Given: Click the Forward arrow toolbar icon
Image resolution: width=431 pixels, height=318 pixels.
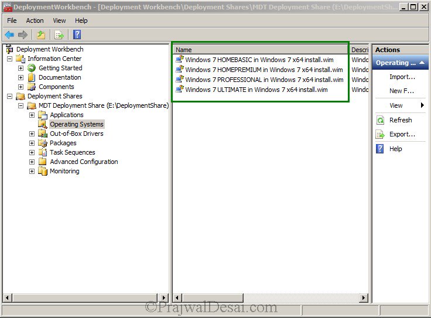Looking at the screenshot, I should [23, 35].
